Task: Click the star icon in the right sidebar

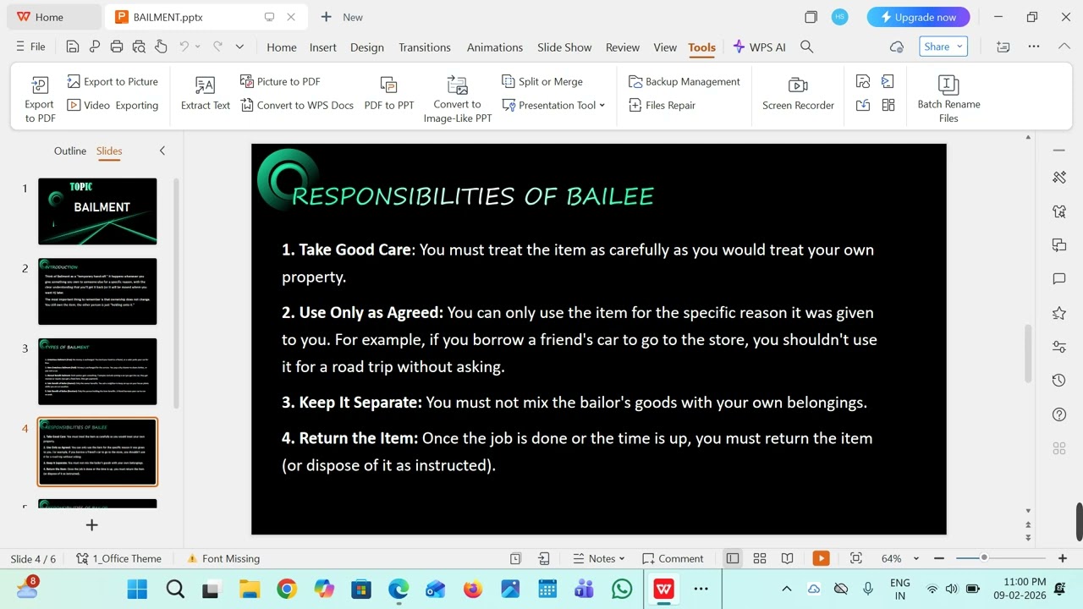Action: click(1058, 313)
